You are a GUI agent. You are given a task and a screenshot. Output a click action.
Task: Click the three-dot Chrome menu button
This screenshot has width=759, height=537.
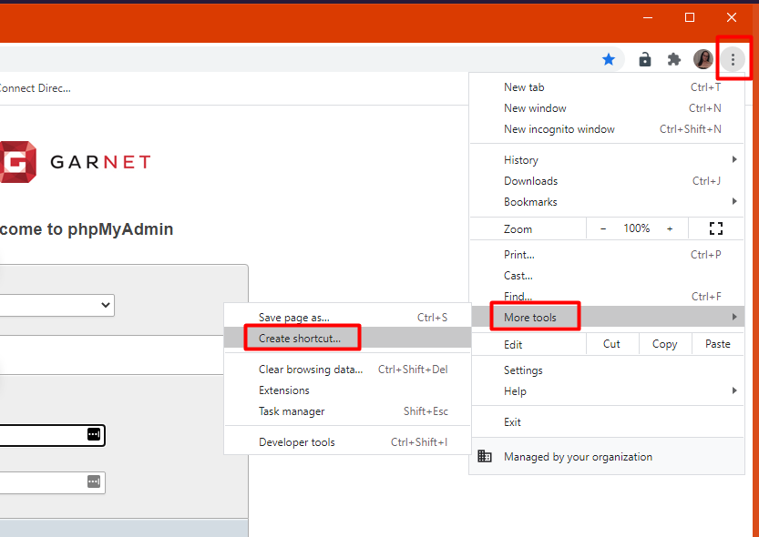coord(733,60)
